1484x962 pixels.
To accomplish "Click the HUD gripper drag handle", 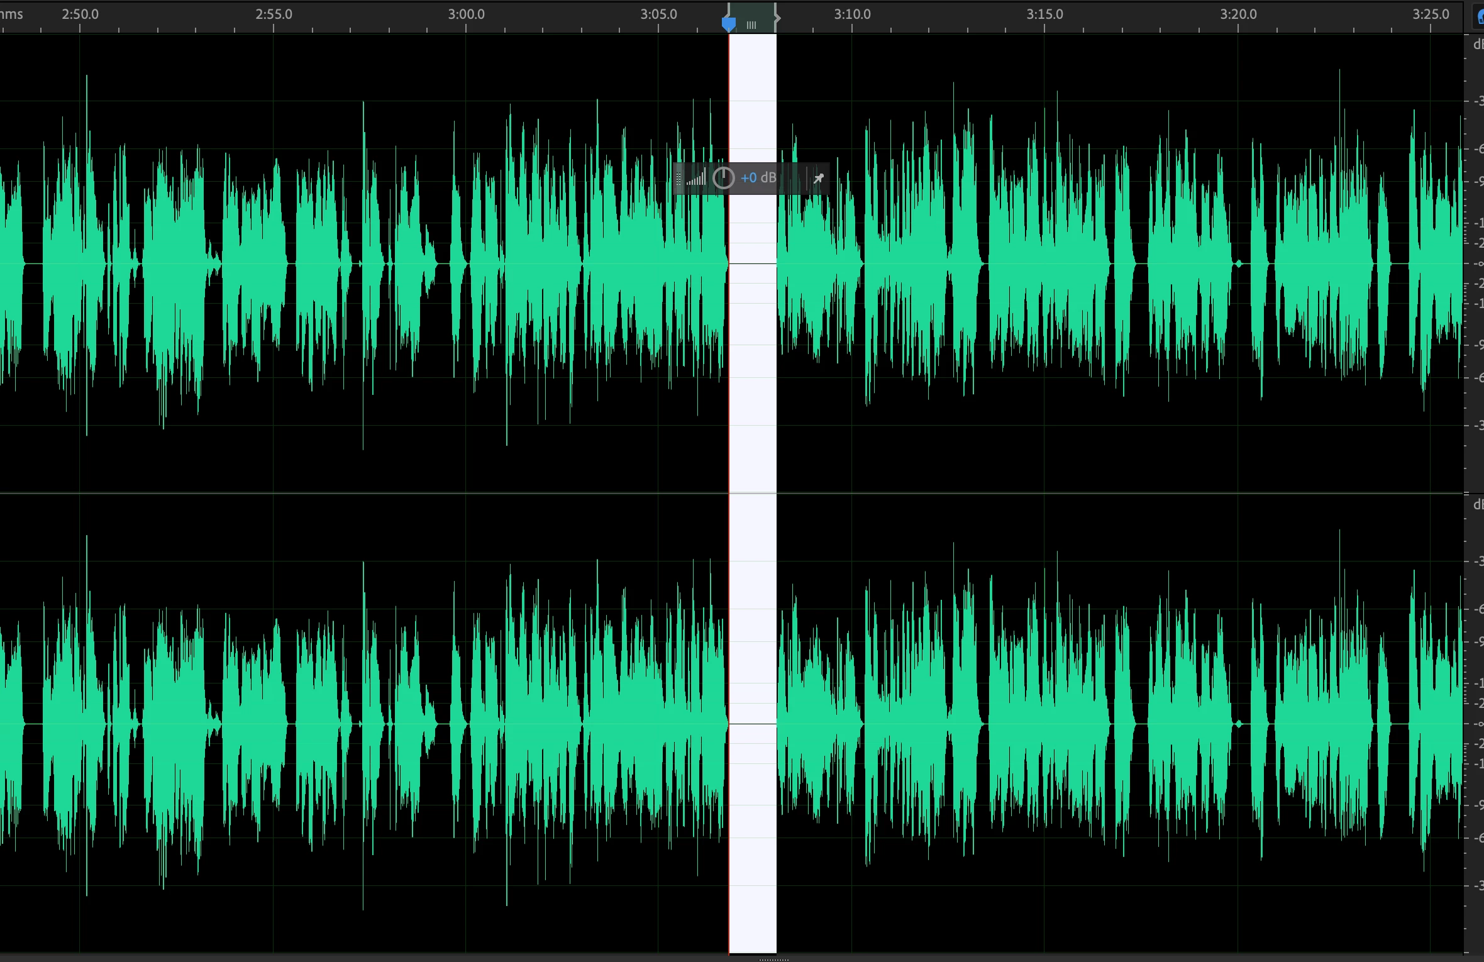I will coord(678,179).
